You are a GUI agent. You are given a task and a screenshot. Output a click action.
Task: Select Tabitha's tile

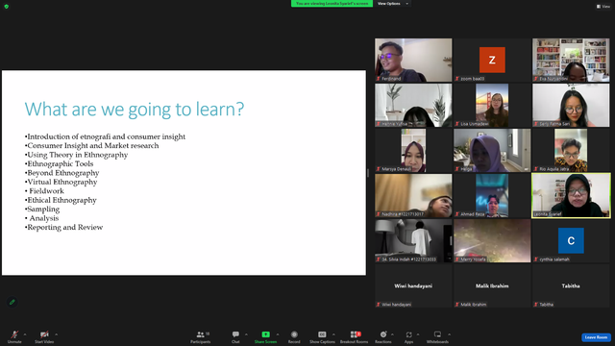(571, 286)
